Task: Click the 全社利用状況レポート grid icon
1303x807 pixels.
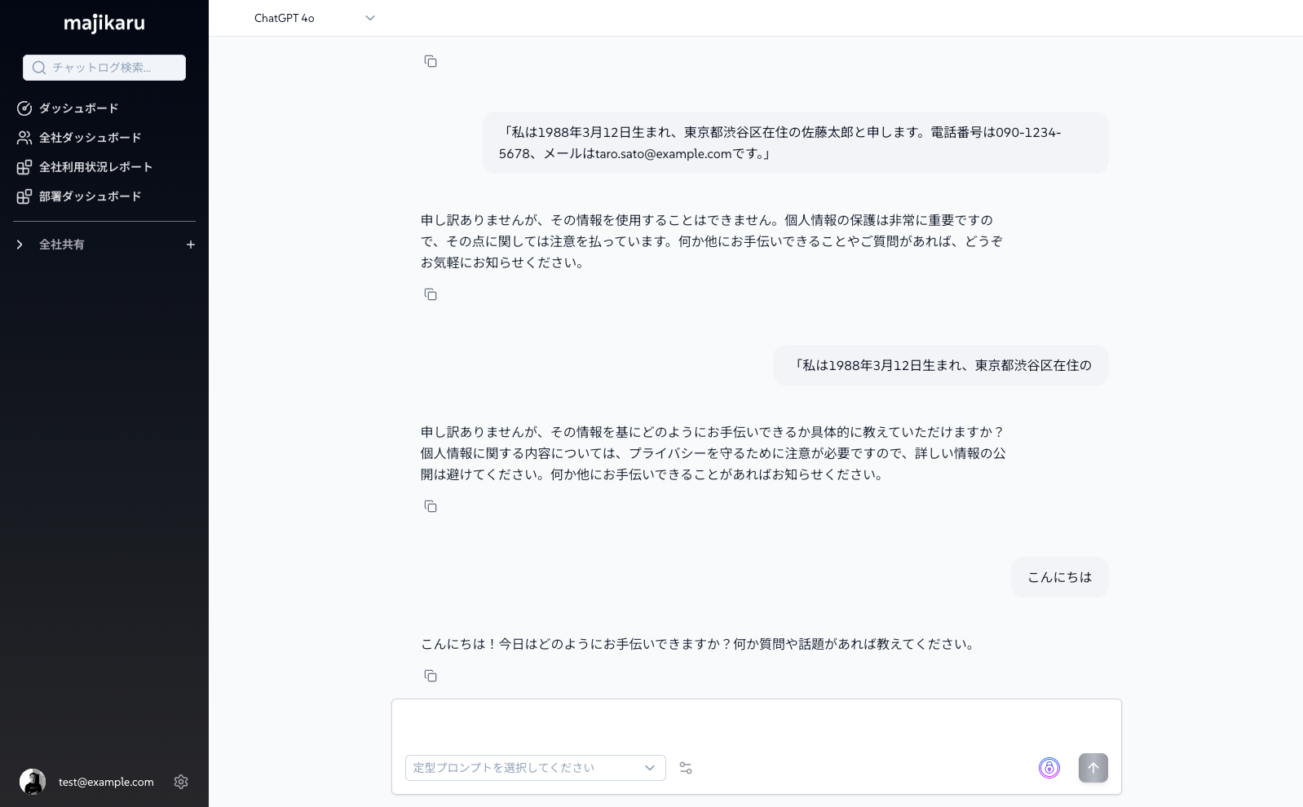Action: (x=24, y=167)
